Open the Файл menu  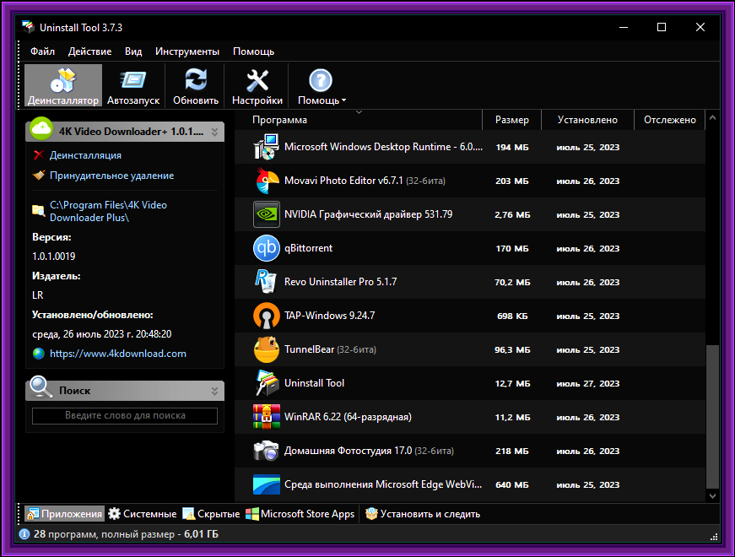(x=43, y=51)
